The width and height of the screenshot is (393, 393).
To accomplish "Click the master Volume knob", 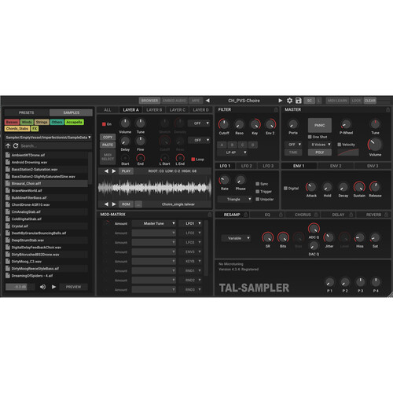I will click(375, 145).
